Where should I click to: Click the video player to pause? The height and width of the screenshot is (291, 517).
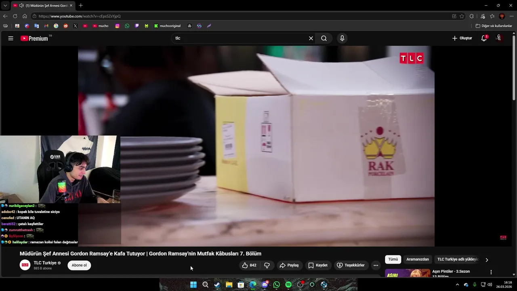(x=256, y=146)
